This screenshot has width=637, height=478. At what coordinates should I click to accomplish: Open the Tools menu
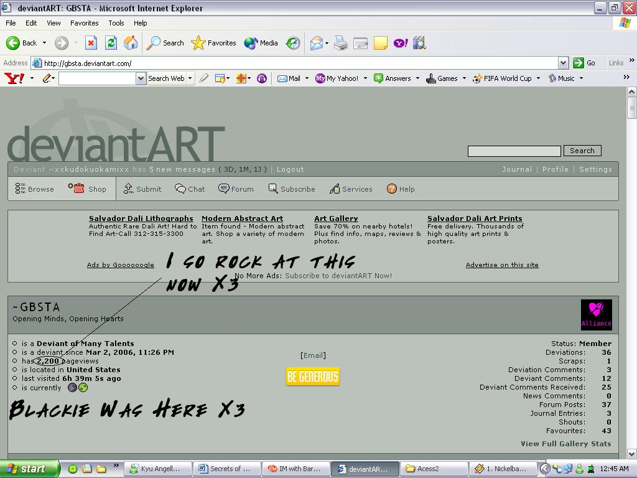(116, 23)
